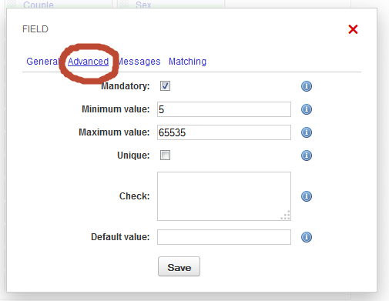Click into the Maximum value field
This screenshot has width=389, height=301.
tap(224, 132)
